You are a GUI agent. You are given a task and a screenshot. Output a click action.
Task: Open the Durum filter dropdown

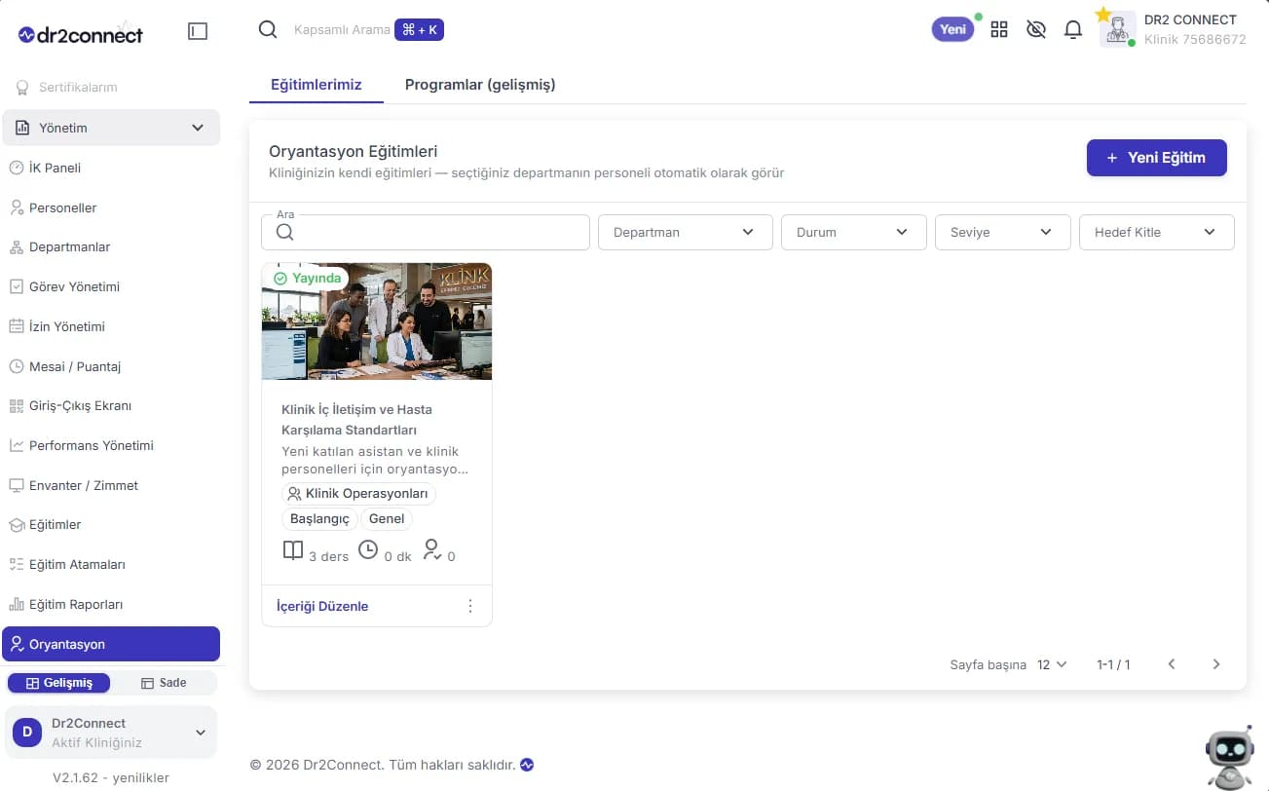point(853,232)
